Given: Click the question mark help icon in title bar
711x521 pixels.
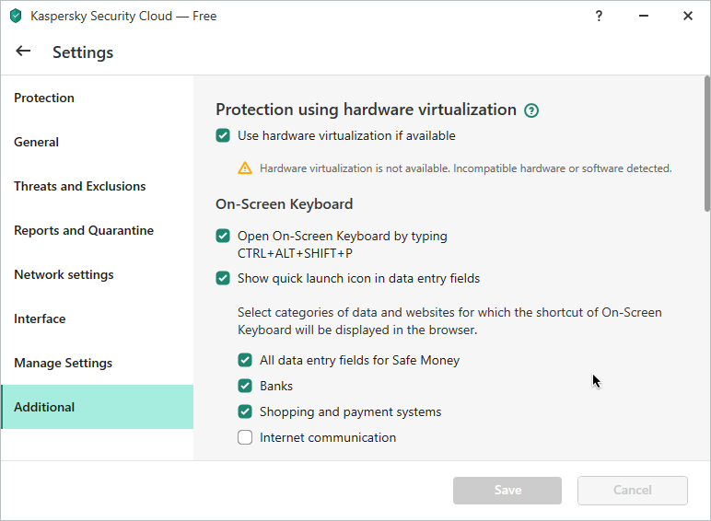Looking at the screenshot, I should coord(599,17).
